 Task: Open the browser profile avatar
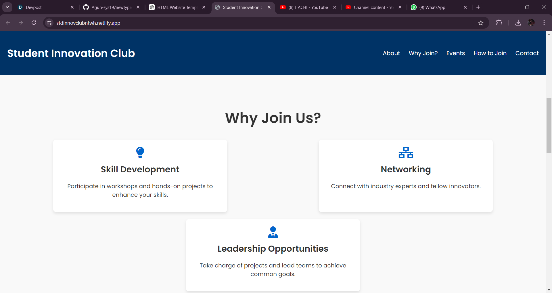pyautogui.click(x=531, y=23)
